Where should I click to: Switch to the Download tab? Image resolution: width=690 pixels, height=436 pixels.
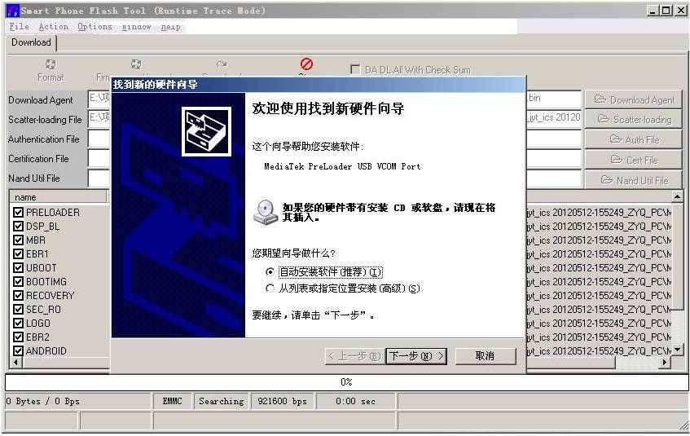click(31, 42)
